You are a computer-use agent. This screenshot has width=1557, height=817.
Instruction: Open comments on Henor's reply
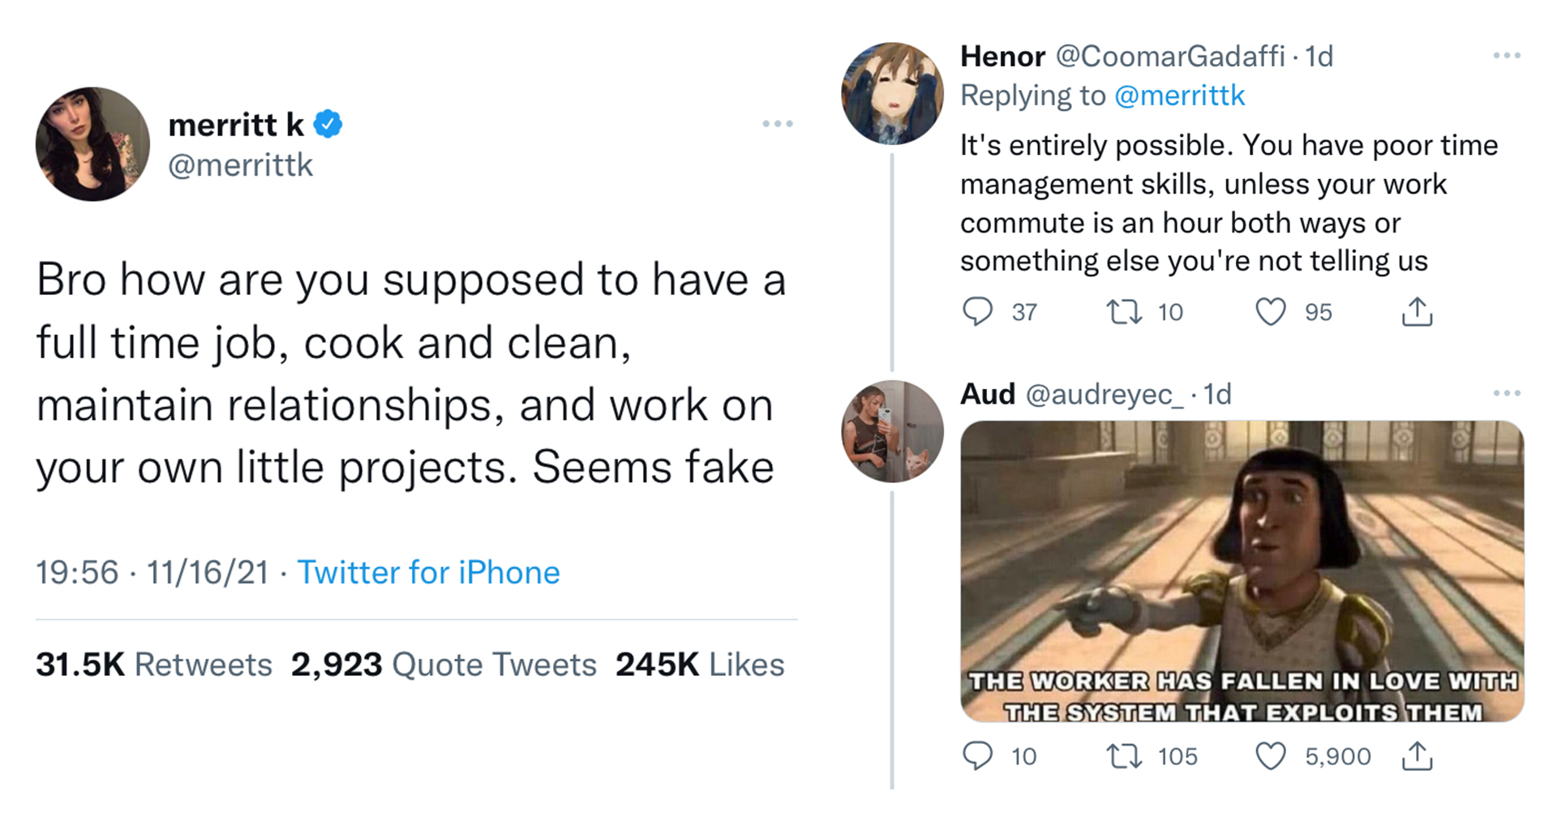pos(977,312)
